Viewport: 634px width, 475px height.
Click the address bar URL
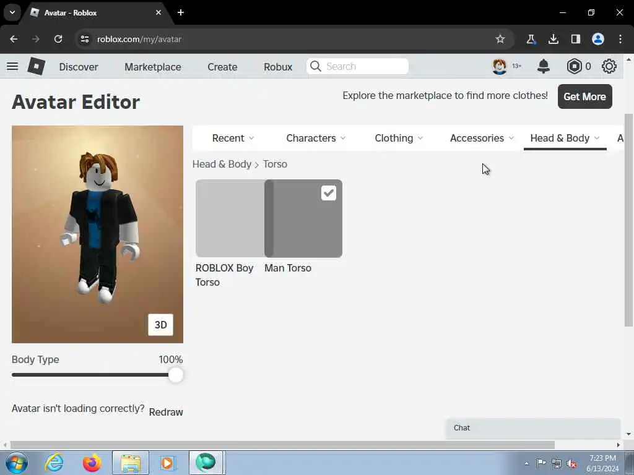pos(139,39)
